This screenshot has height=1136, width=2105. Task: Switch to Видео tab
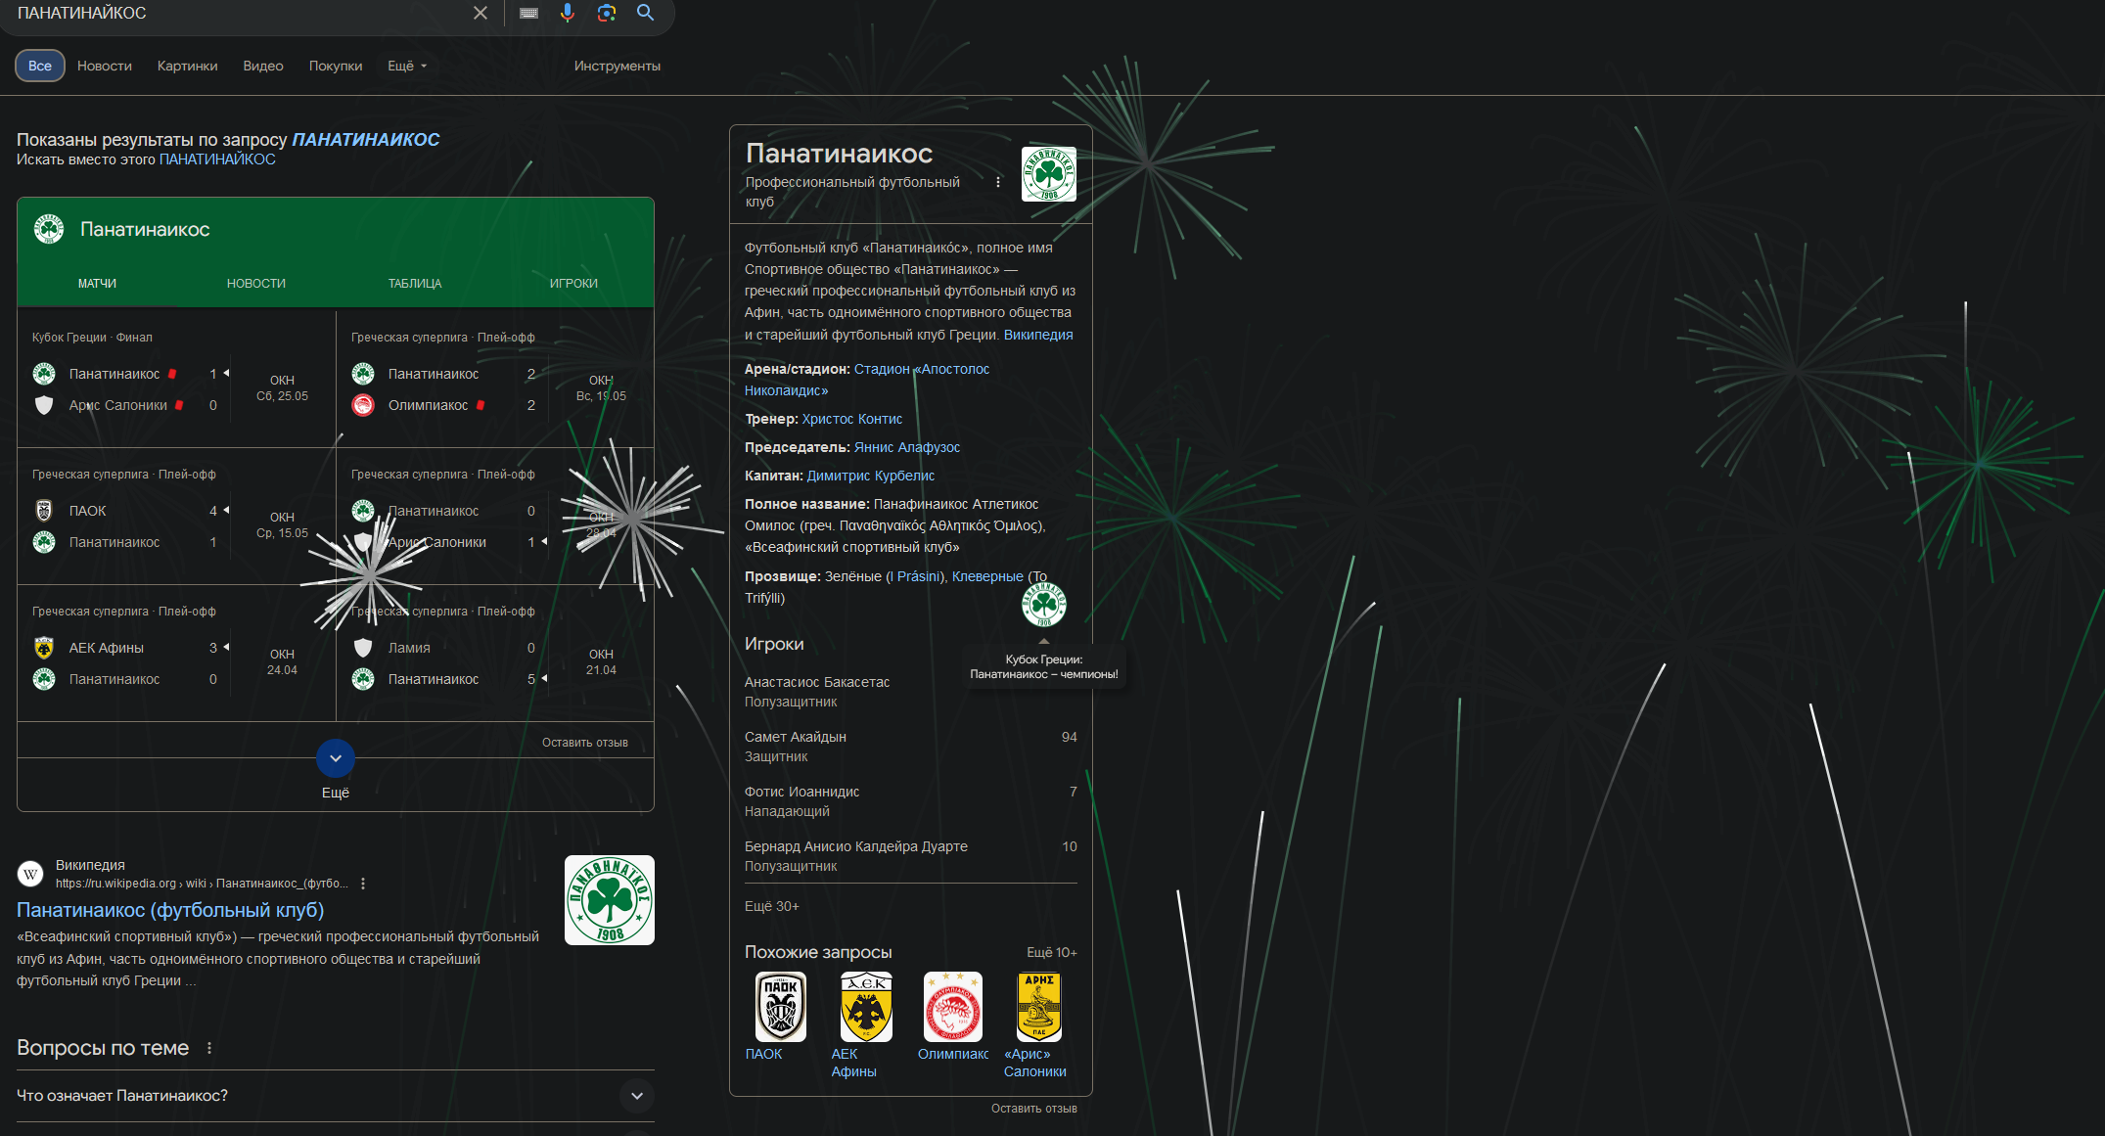click(263, 66)
